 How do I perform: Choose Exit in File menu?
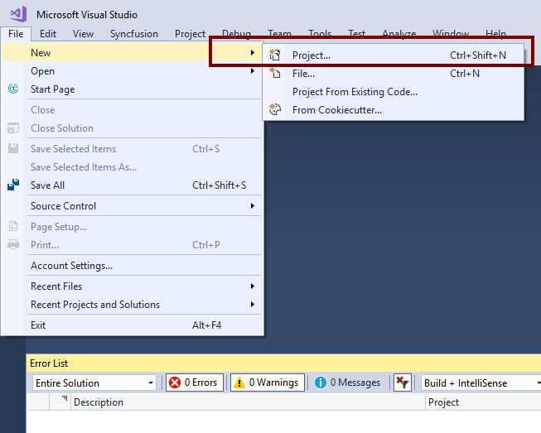[x=133, y=325]
